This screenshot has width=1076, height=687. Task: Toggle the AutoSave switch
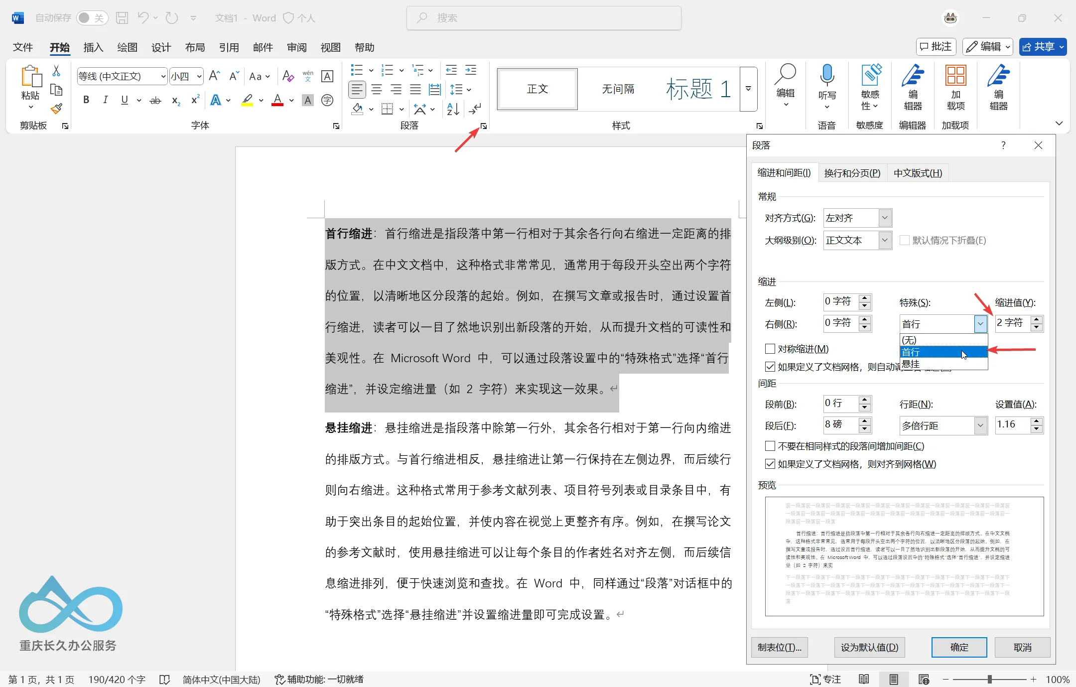92,18
